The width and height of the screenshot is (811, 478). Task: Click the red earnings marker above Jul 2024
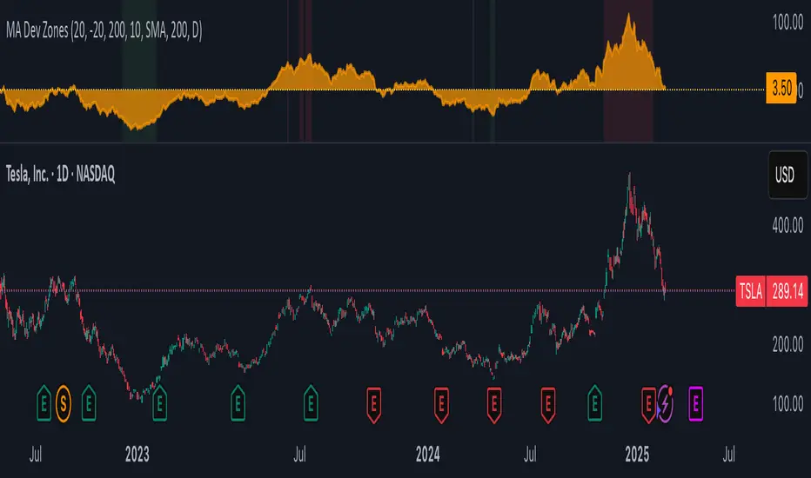pos(548,405)
